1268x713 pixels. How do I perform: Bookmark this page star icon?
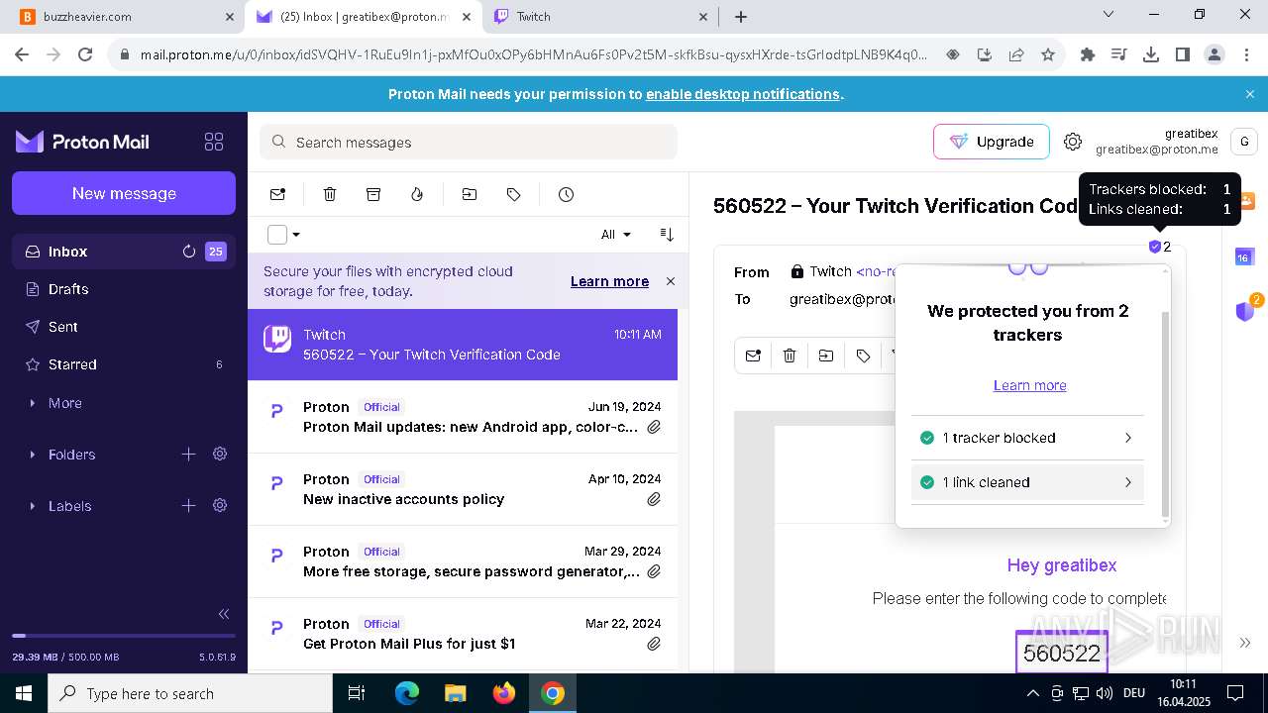[x=1048, y=54]
